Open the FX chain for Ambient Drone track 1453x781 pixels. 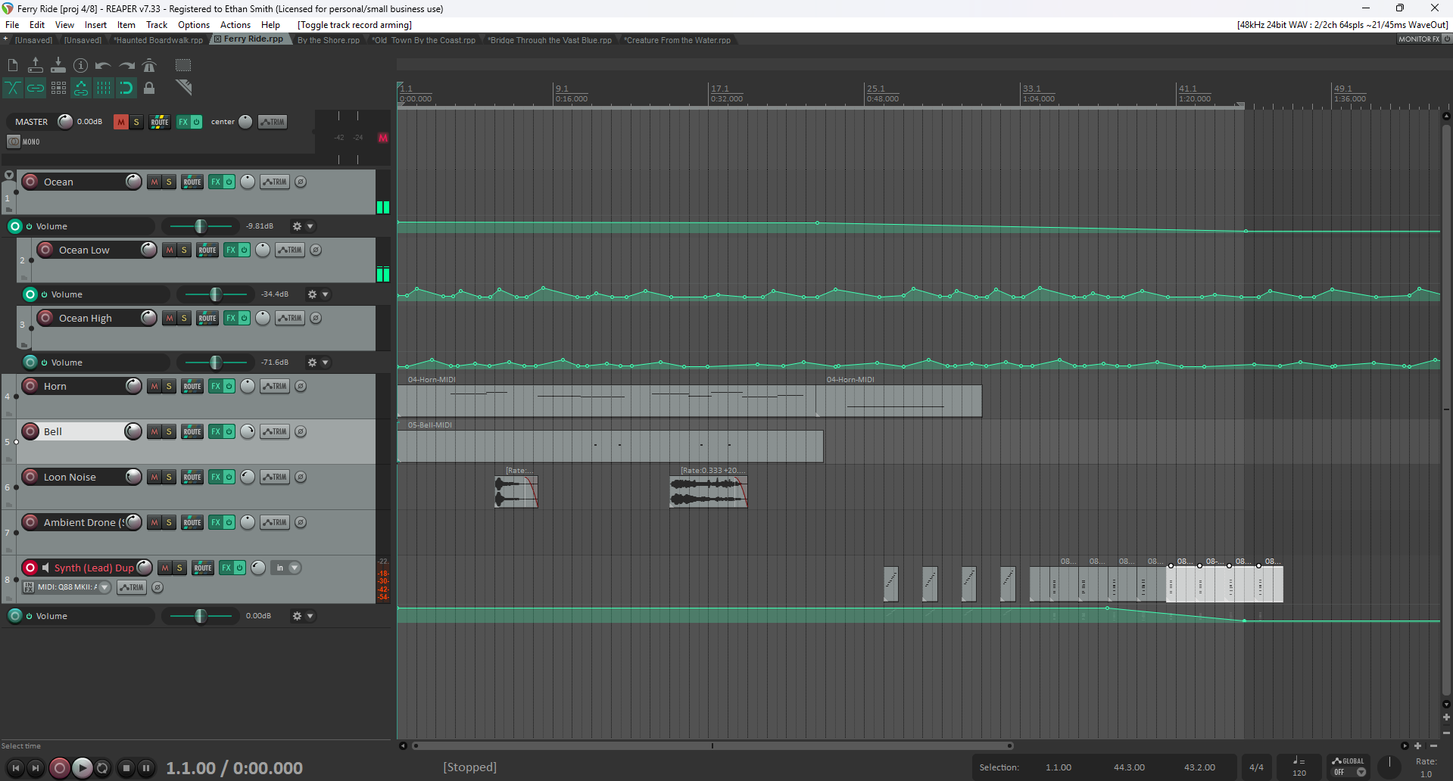pos(215,523)
